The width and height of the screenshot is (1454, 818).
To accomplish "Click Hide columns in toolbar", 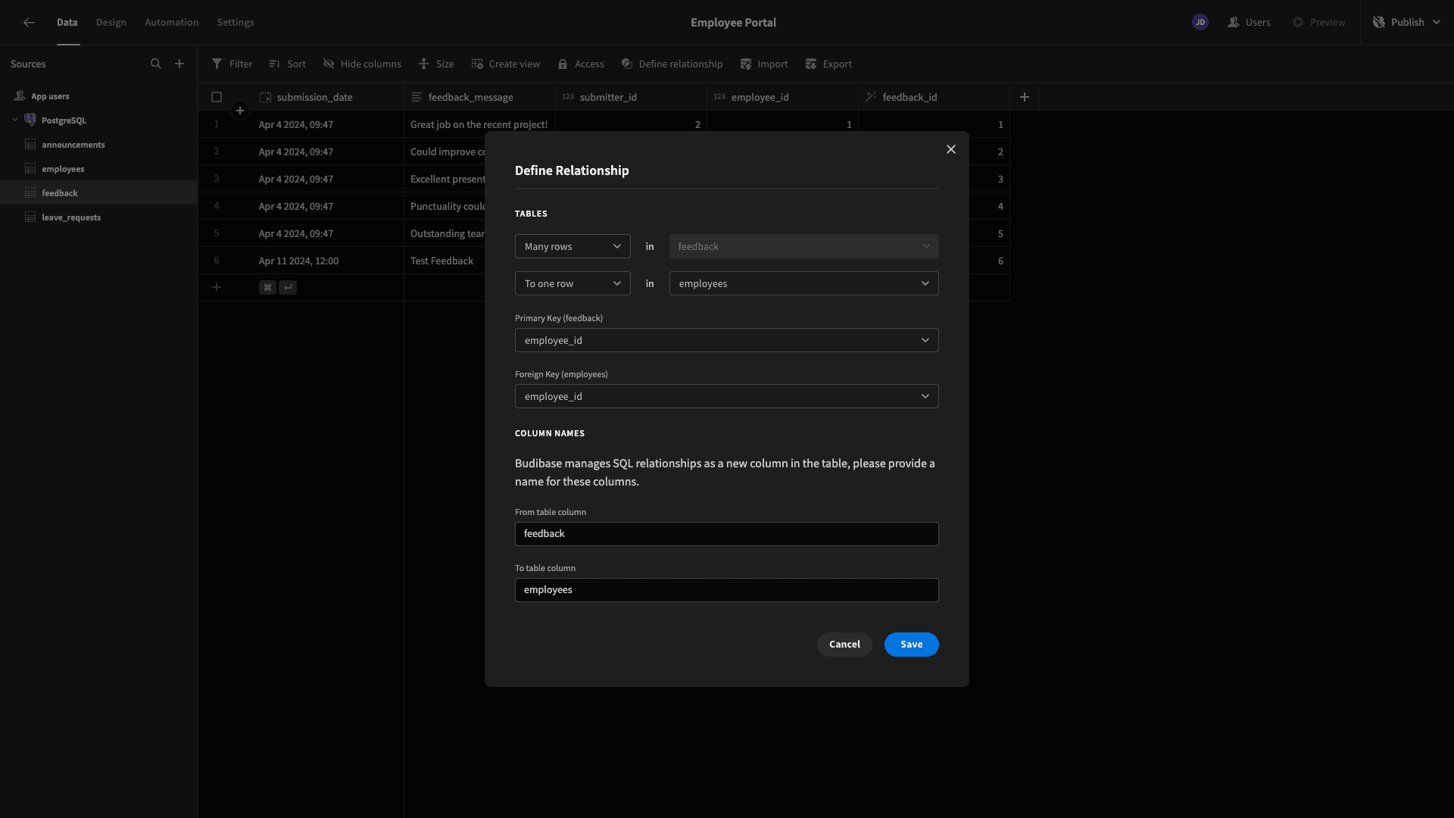I will pos(362,64).
